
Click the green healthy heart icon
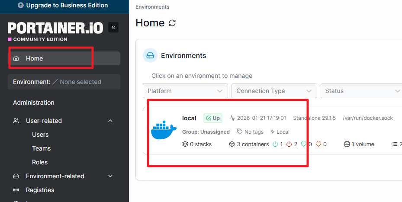(x=304, y=144)
